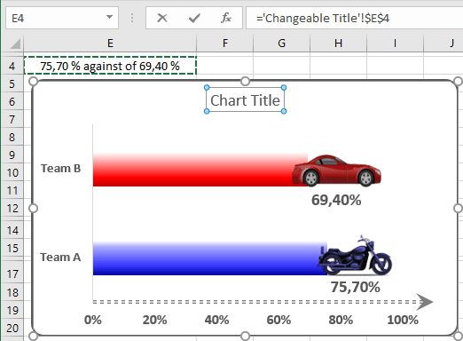This screenshot has width=463, height=341.
Task: Click the 60% axis label
Action: pos(279,320)
